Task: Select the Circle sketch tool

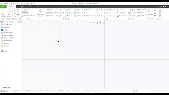Action: [x=49, y=16]
